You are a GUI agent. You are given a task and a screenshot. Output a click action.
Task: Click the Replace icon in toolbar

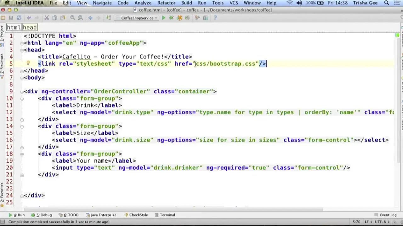click(x=81, y=18)
